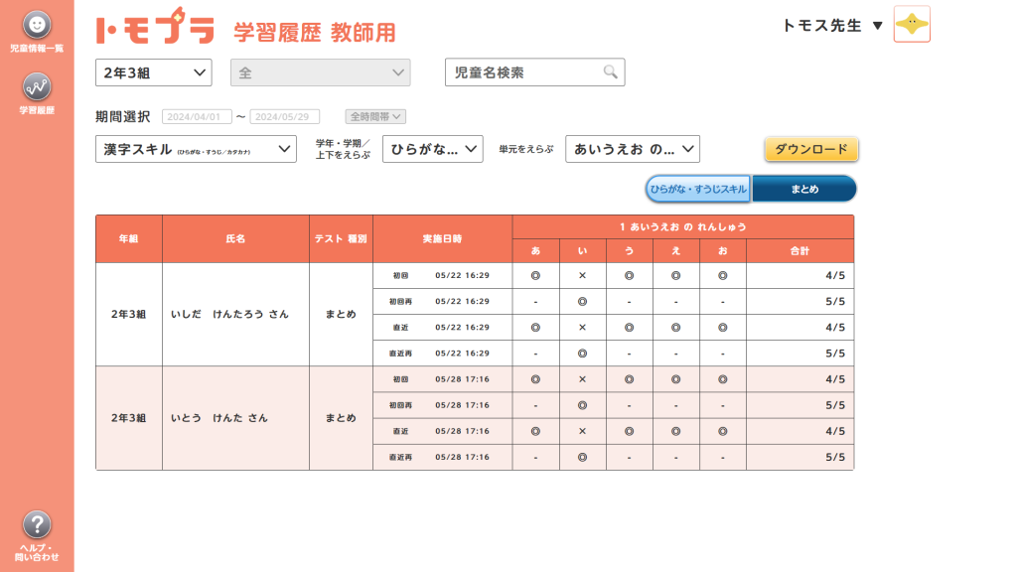1017x572 pixels.
Task: Click the yellow character avatar icon
Action: tap(912, 24)
